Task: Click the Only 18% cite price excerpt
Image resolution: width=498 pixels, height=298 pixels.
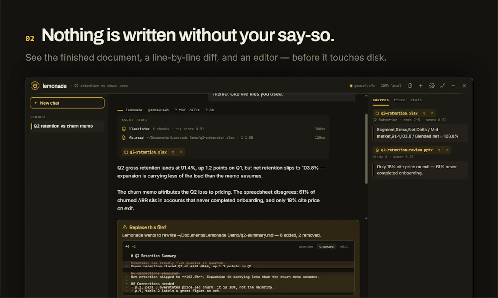Action: [420, 170]
